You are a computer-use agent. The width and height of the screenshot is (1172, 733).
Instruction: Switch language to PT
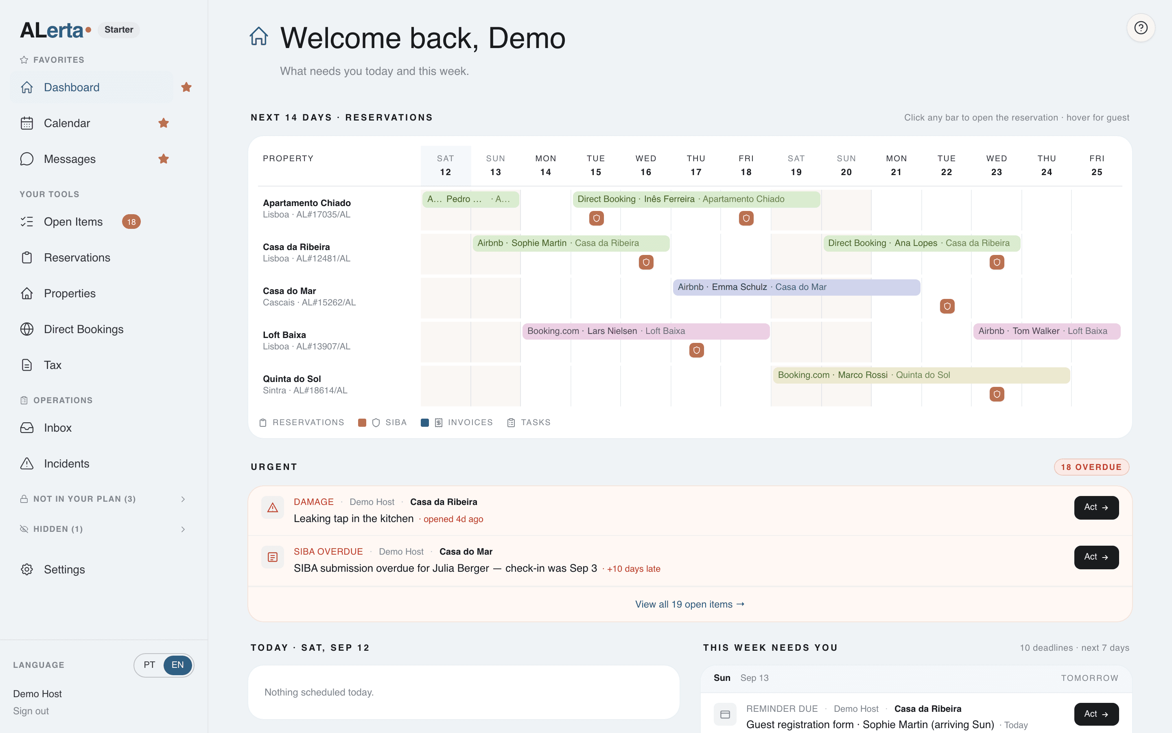pos(149,665)
